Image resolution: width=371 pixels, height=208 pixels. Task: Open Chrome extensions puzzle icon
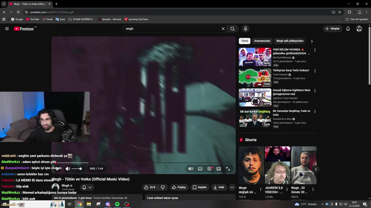point(349,12)
